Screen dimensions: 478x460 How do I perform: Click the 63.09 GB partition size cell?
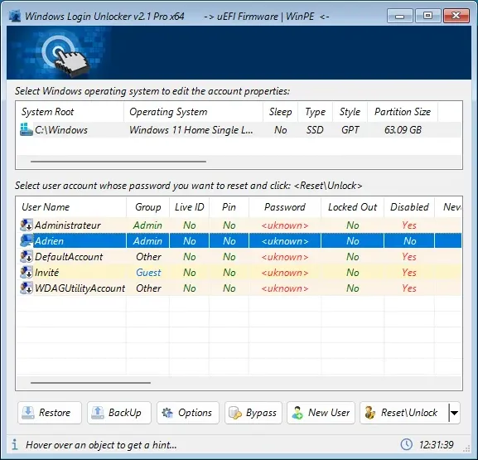[403, 130]
